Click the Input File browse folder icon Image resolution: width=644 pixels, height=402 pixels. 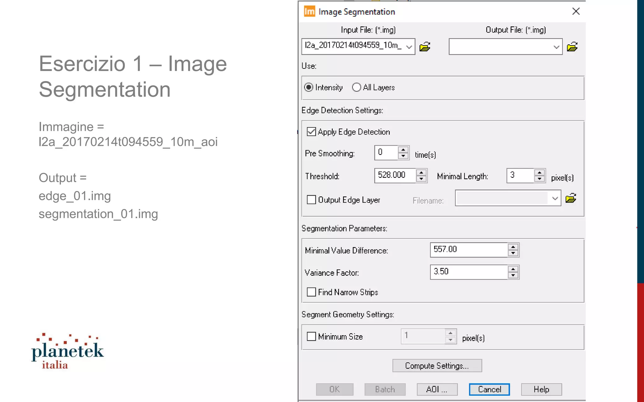click(425, 46)
